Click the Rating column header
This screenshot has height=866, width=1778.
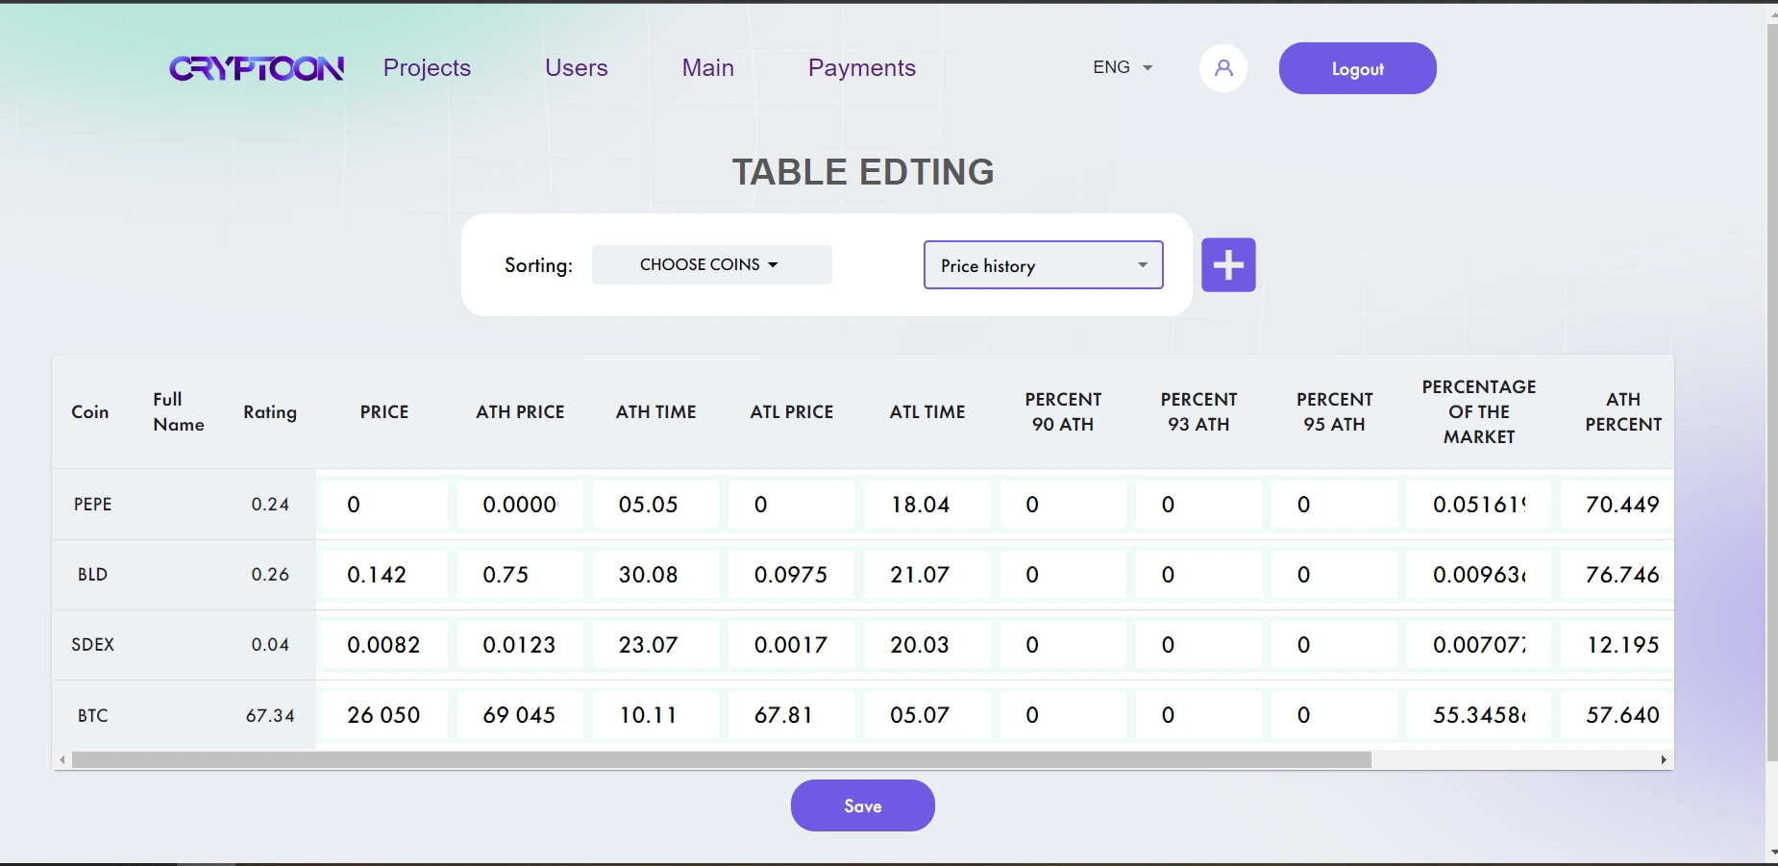coord(270,412)
